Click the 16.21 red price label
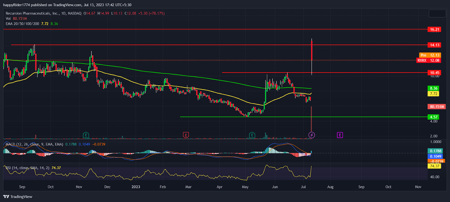This screenshot has height=202, width=450. 434,29
